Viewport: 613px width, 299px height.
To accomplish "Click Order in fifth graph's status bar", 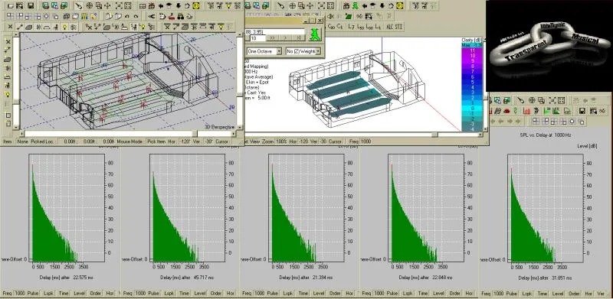I will coord(574,293).
